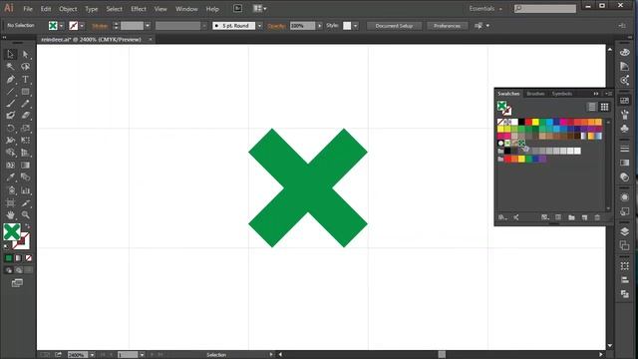Expand the opacity value dropdown
The height and width of the screenshot is (359, 638).
319,26
